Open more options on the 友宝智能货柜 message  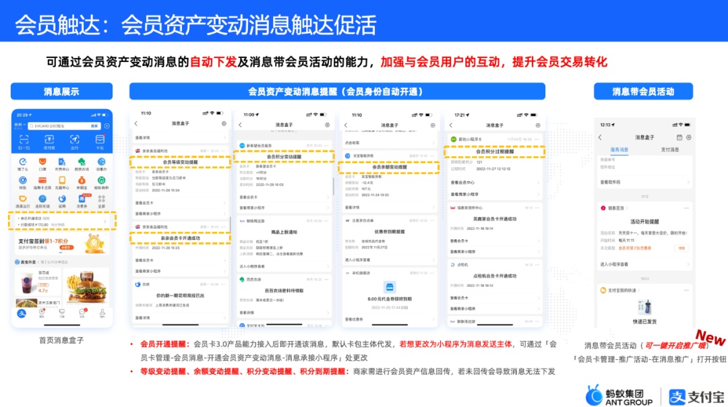pos(432,156)
